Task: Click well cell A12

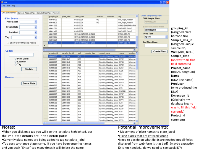Action: 81,88
